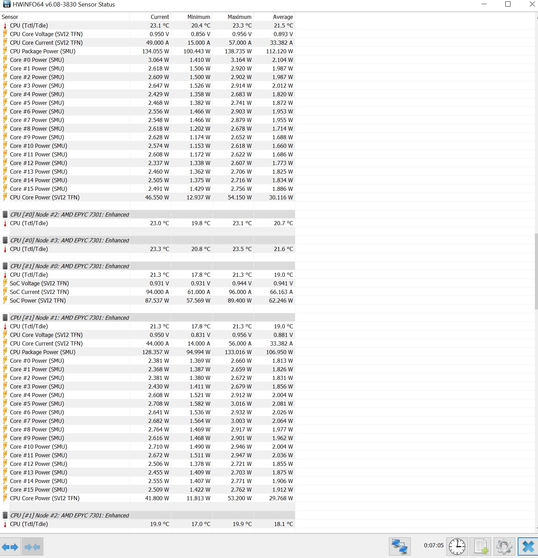Click lightning icon on the 41.800 W row
Image resolution: width=538 pixels, height=558 pixels.
coord(5,498)
